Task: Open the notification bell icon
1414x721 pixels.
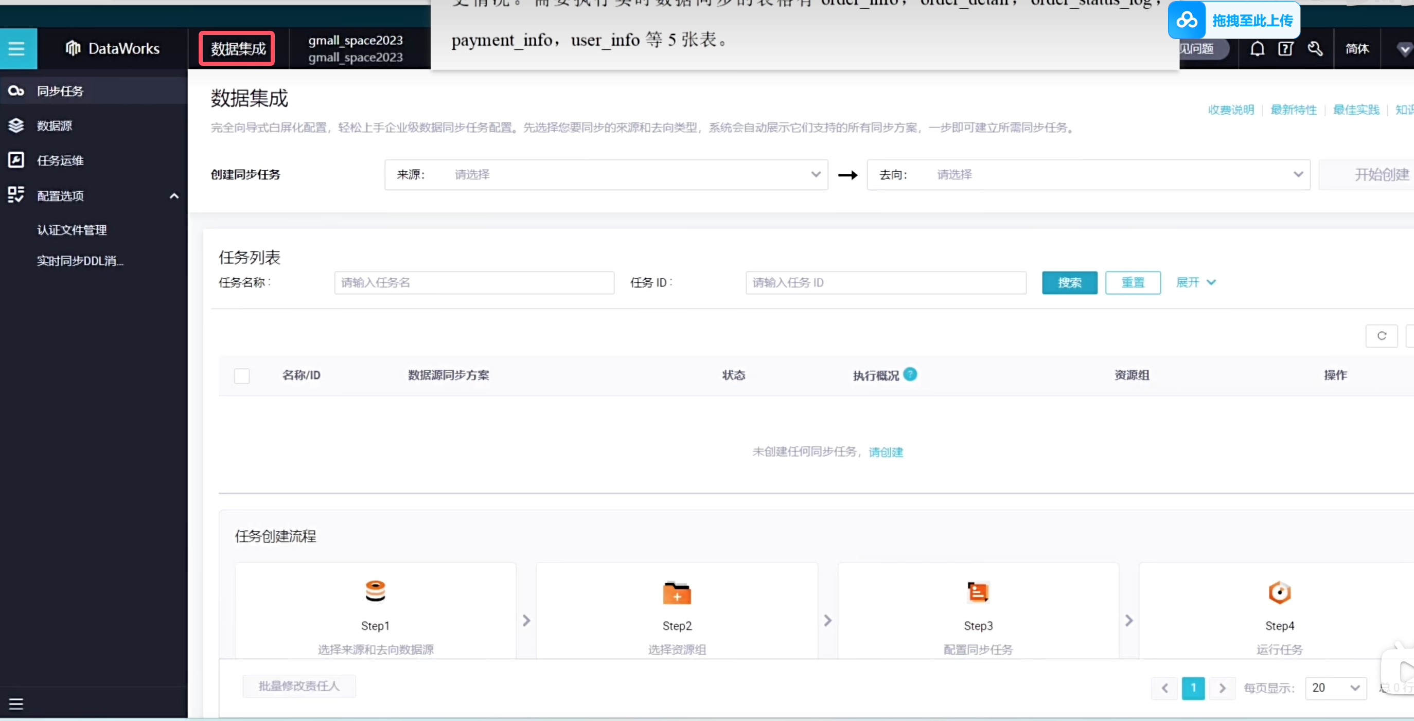Action: 1257,49
